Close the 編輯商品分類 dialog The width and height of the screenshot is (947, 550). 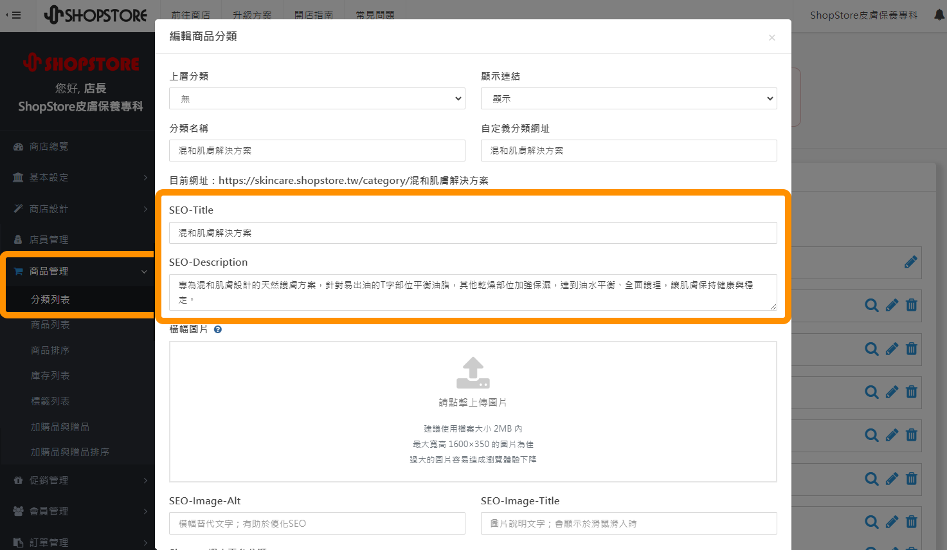point(771,38)
